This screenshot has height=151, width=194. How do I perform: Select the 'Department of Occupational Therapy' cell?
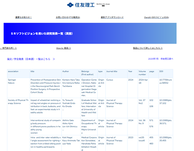click(89, 126)
